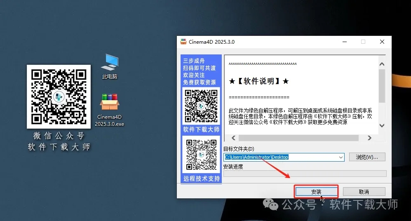Click the 免费获取资源 text in the sidebar

point(200,82)
